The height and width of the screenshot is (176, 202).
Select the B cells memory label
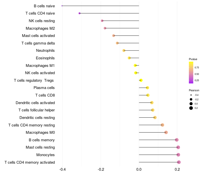click(x=42, y=140)
